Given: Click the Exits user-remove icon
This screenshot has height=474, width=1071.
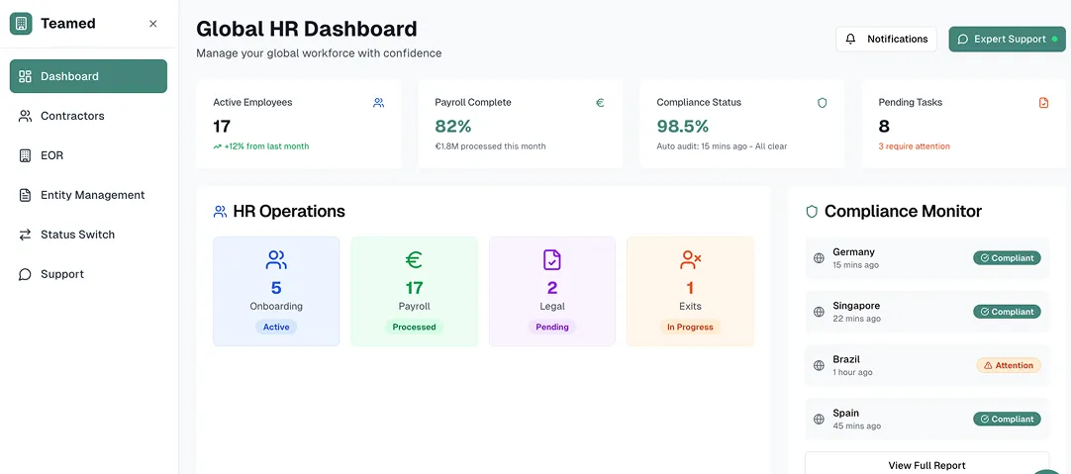Looking at the screenshot, I should pyautogui.click(x=690, y=259).
